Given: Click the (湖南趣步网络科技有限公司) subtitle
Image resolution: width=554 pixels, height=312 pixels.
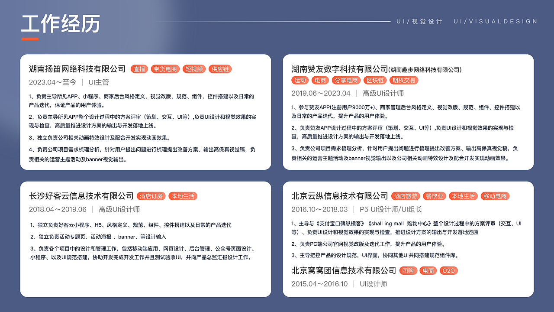Looking at the screenshot, I should click(425, 70).
